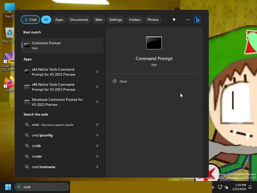Image resolution: width=257 pixels, height=193 pixels.
Task: Open the notification bell in taskbar
Action: tap(250, 187)
